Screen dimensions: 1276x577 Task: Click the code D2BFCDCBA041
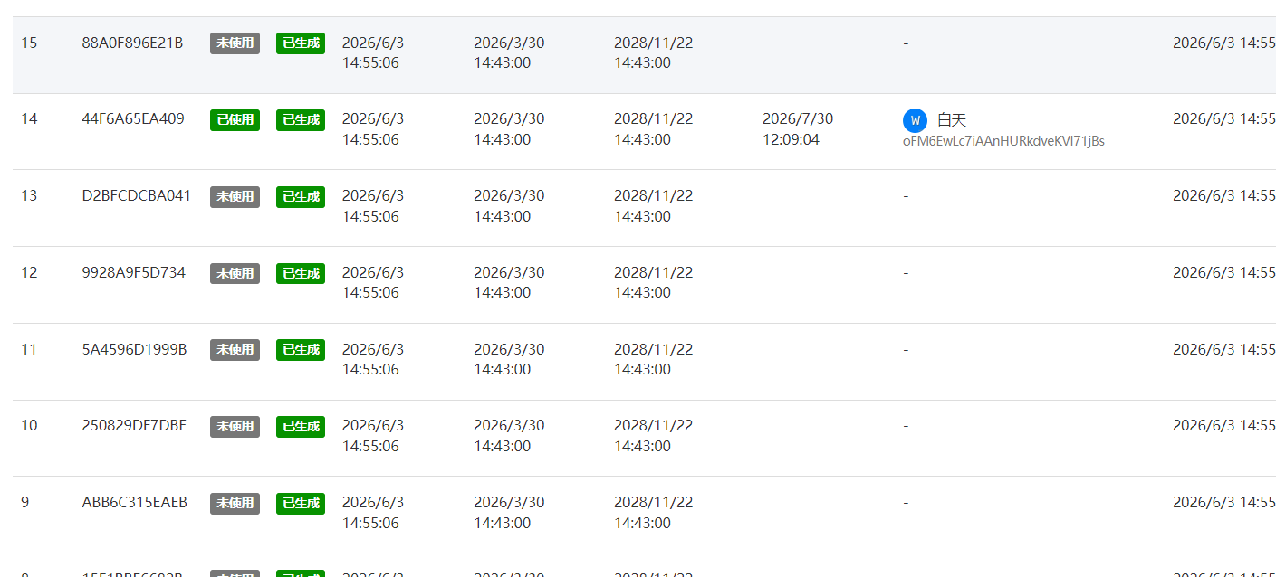(137, 195)
